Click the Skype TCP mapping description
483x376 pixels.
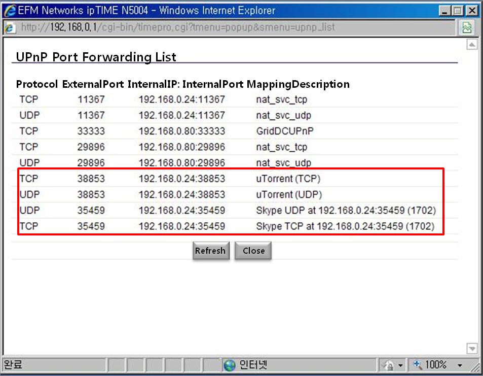345,226
